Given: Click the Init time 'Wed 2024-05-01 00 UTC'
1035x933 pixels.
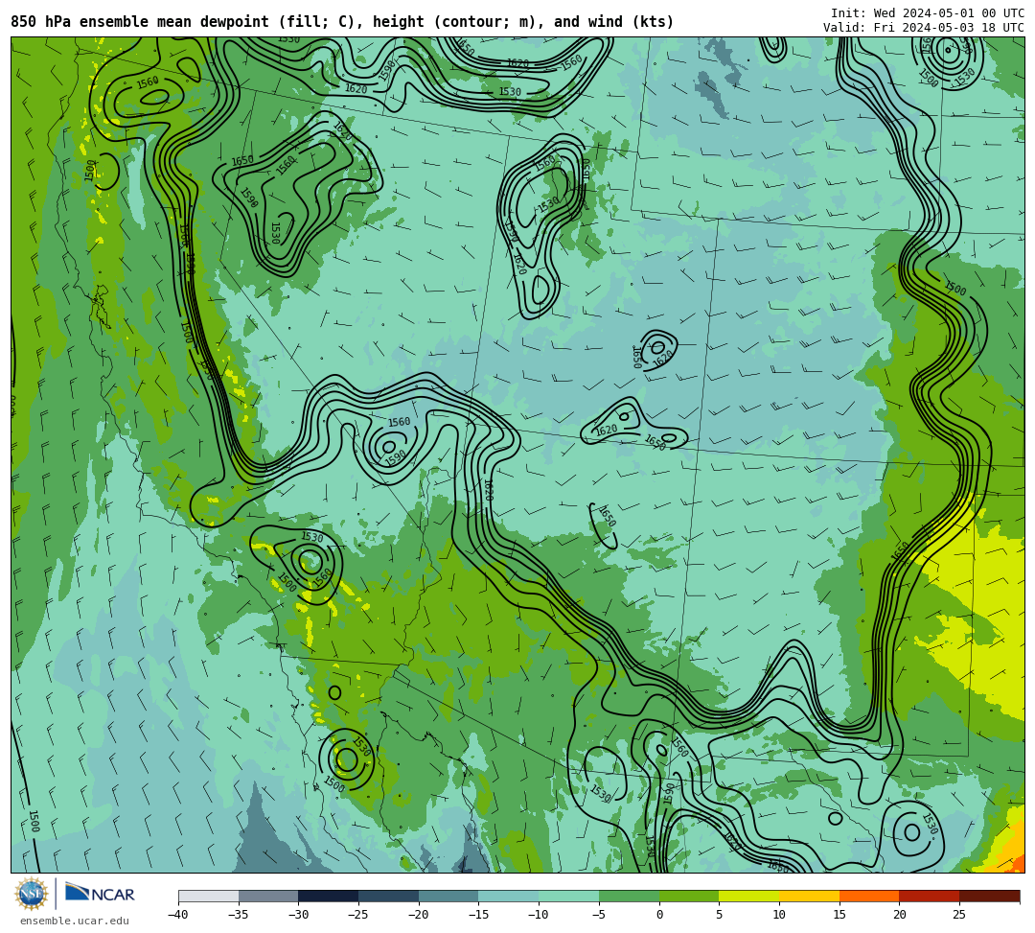Looking at the screenshot, I should pyautogui.click(x=949, y=13).
